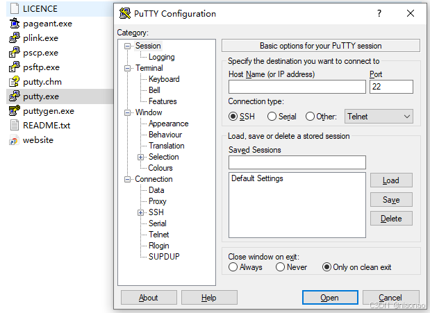This screenshot has width=430, height=313.
Task: Click the Delete session button
Action: coord(391,219)
